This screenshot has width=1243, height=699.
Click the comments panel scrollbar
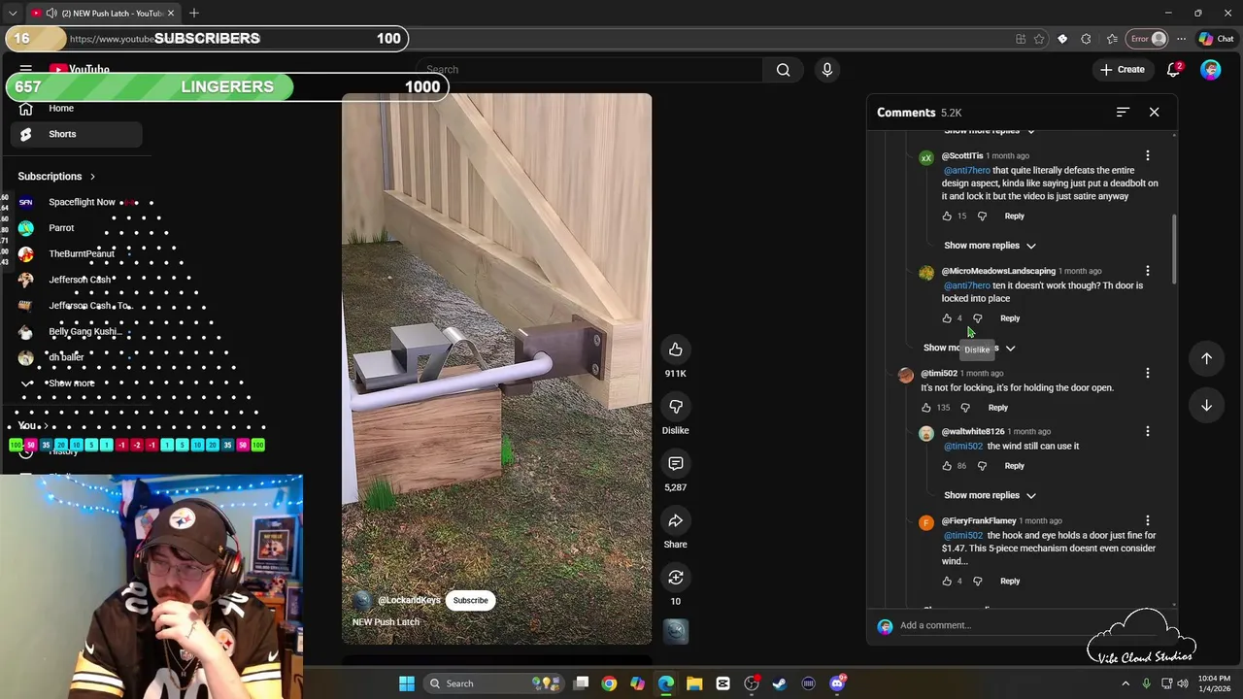click(x=1173, y=249)
